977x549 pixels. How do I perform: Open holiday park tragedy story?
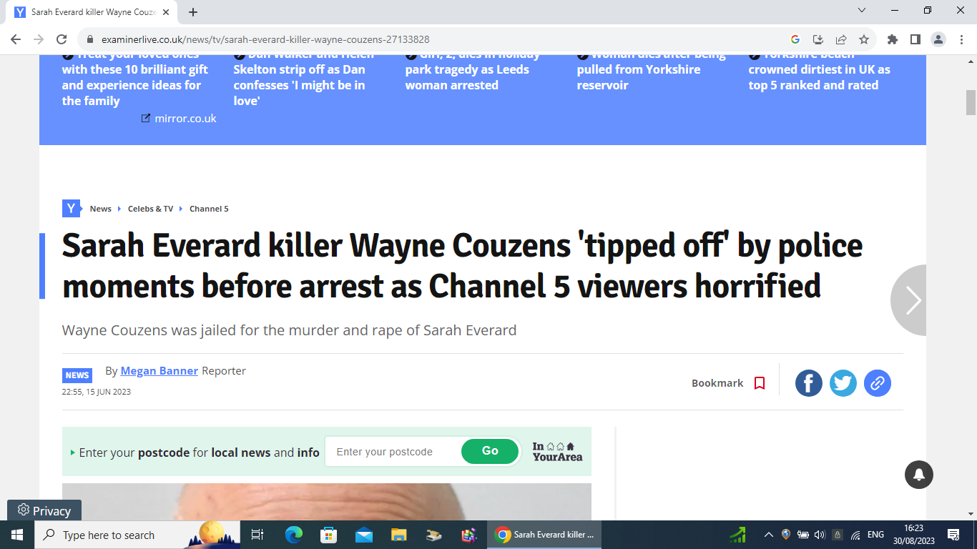[472, 69]
